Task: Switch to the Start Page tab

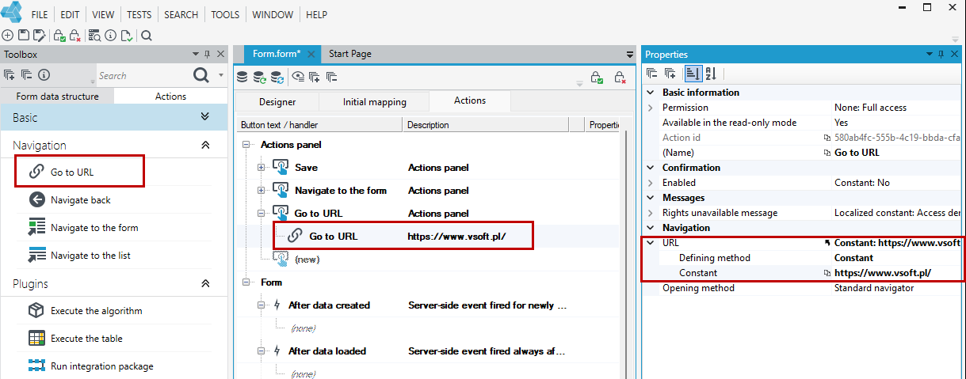Action: (350, 54)
